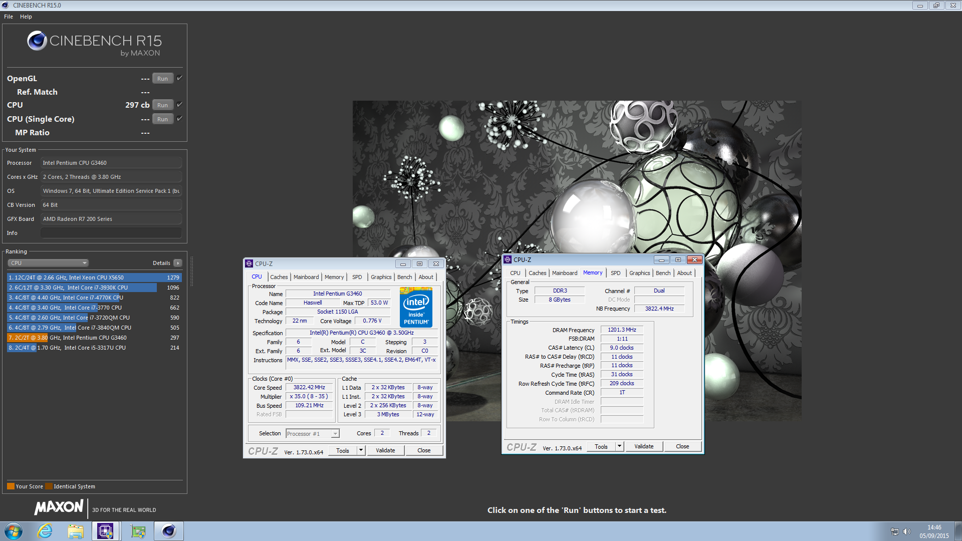Select the Xeon X5650 ranking row
Screen dimensions: 962x541
coord(94,278)
